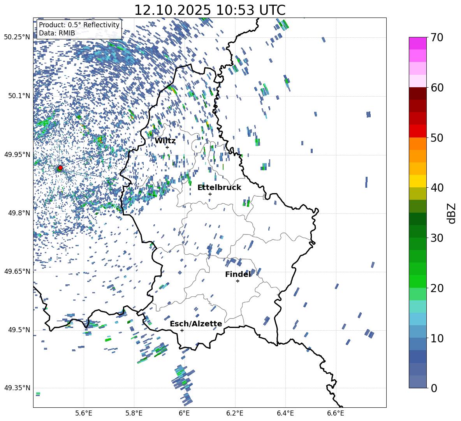Click the magenta top colorbar segment

(418, 43)
